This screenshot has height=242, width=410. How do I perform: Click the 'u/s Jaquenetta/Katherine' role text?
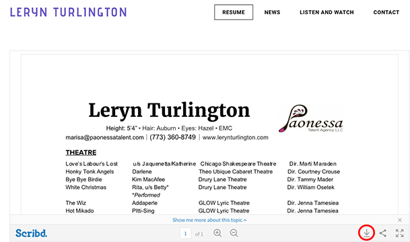click(x=164, y=163)
